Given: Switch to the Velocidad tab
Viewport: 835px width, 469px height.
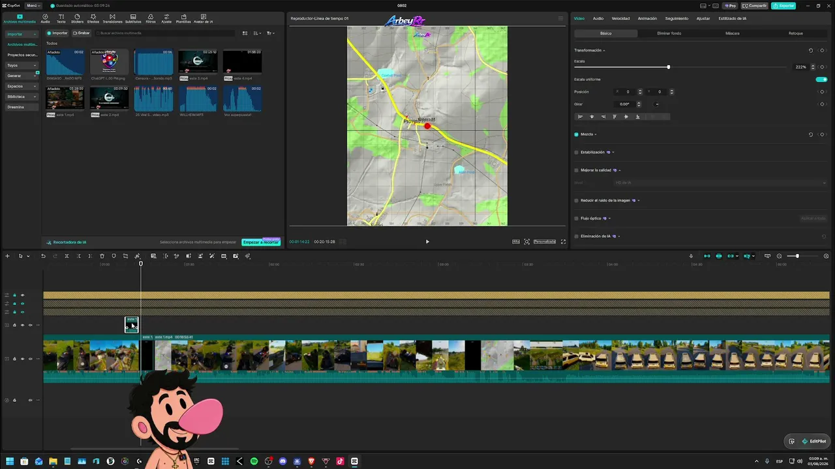Looking at the screenshot, I should [x=620, y=18].
